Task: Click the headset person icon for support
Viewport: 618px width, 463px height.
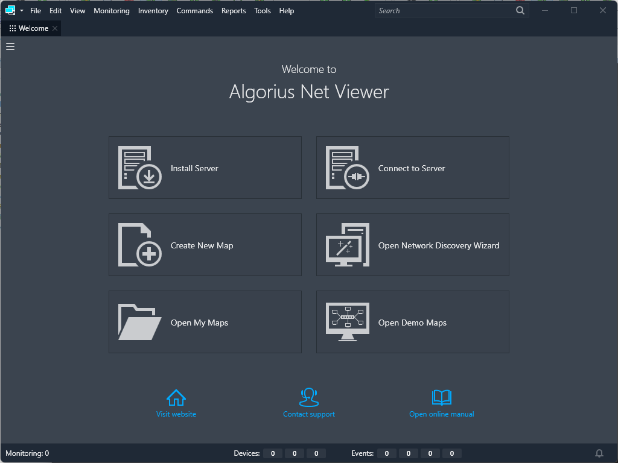Action: (x=309, y=397)
